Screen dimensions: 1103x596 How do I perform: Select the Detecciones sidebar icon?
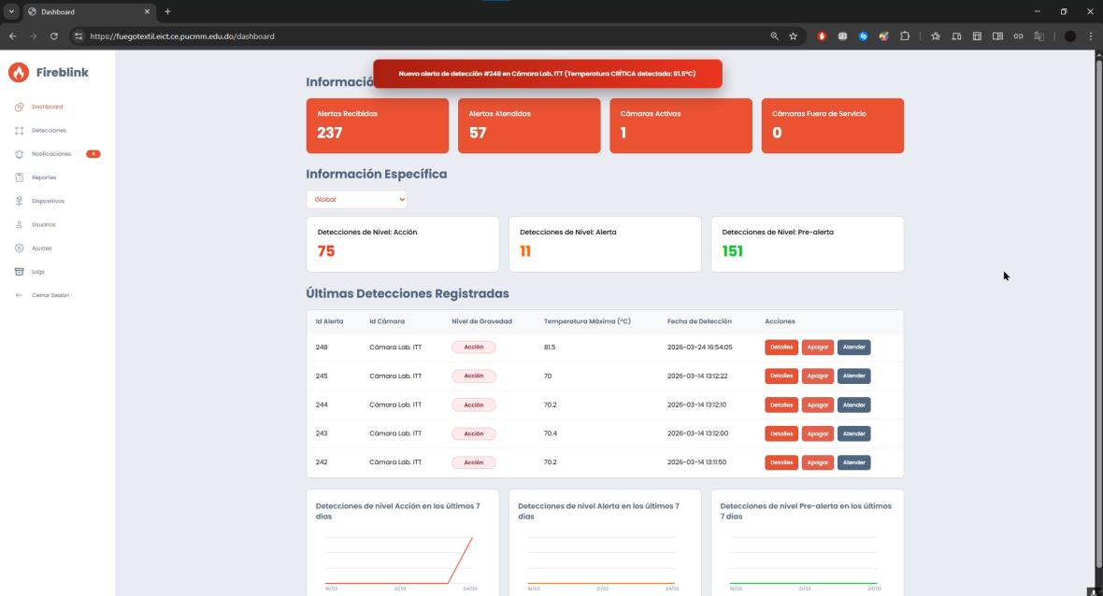point(19,131)
